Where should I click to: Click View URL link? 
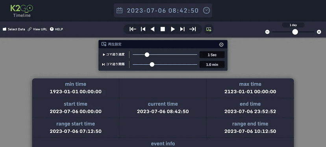pos(37,29)
